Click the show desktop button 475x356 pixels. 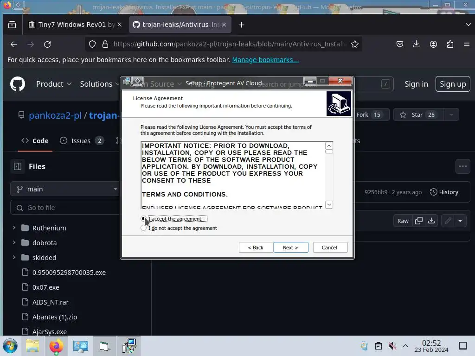click(463, 346)
